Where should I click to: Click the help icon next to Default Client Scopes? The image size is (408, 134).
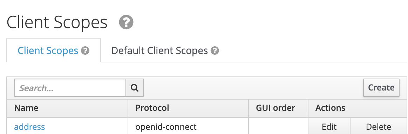215,51
